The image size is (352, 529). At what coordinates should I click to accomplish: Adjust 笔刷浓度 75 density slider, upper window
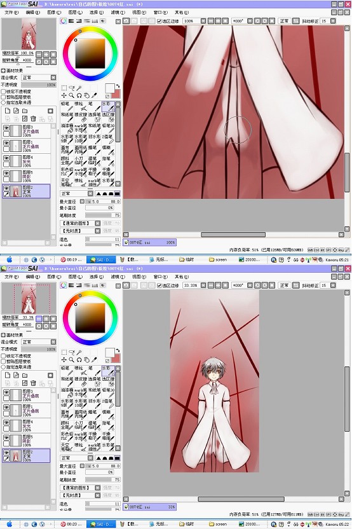[x=102, y=216]
